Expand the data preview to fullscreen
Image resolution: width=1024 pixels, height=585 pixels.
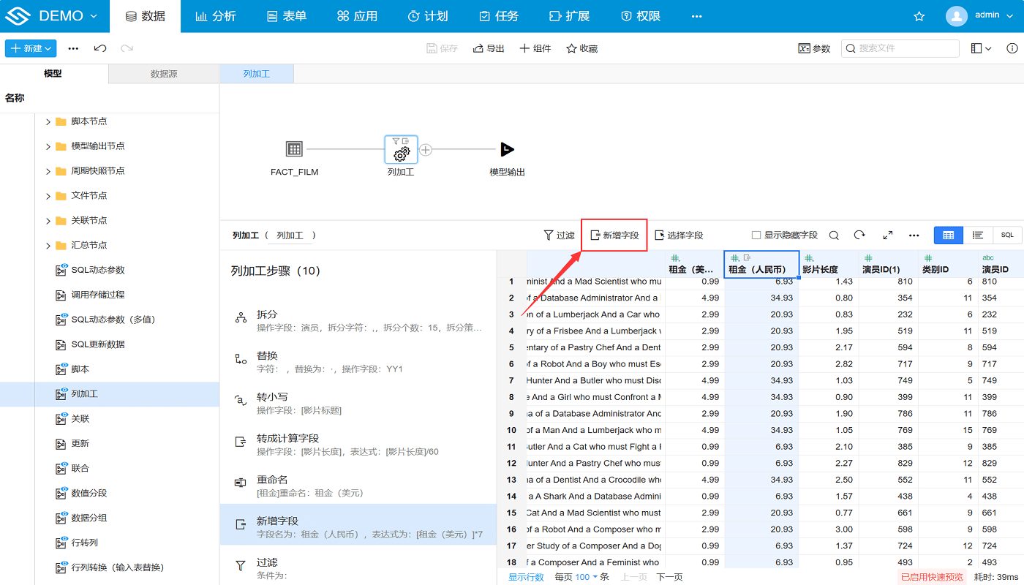887,235
